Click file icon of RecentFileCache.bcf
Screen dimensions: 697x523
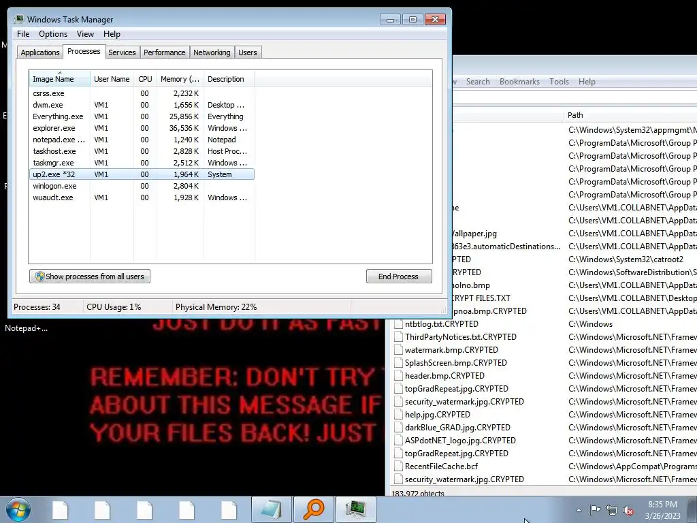pyautogui.click(x=398, y=466)
